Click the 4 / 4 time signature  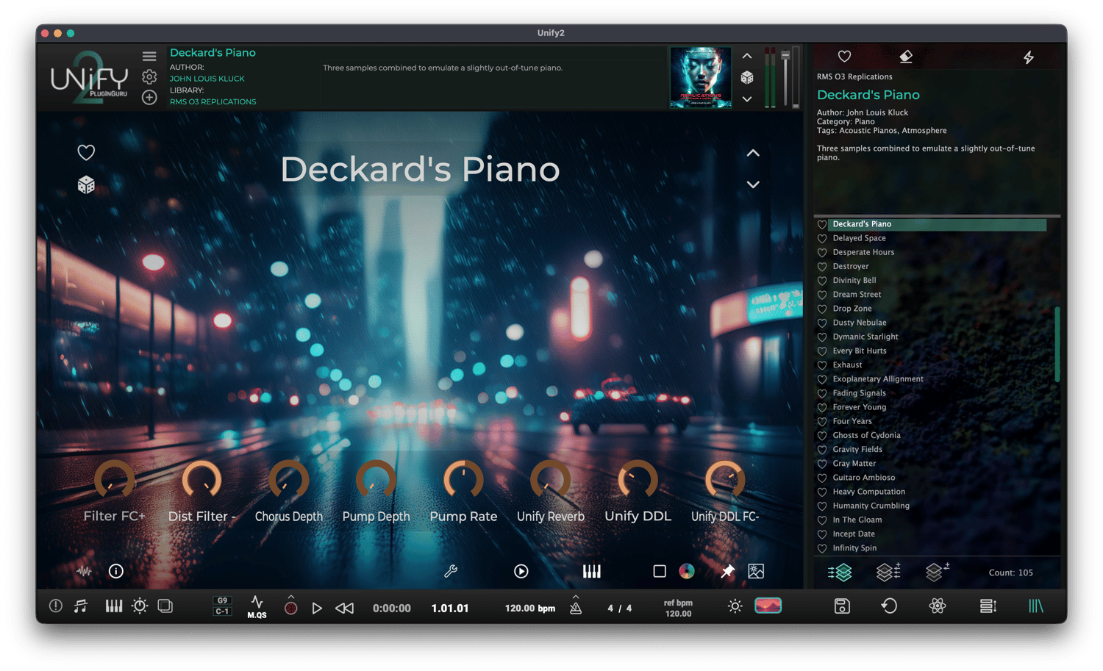[x=619, y=609]
